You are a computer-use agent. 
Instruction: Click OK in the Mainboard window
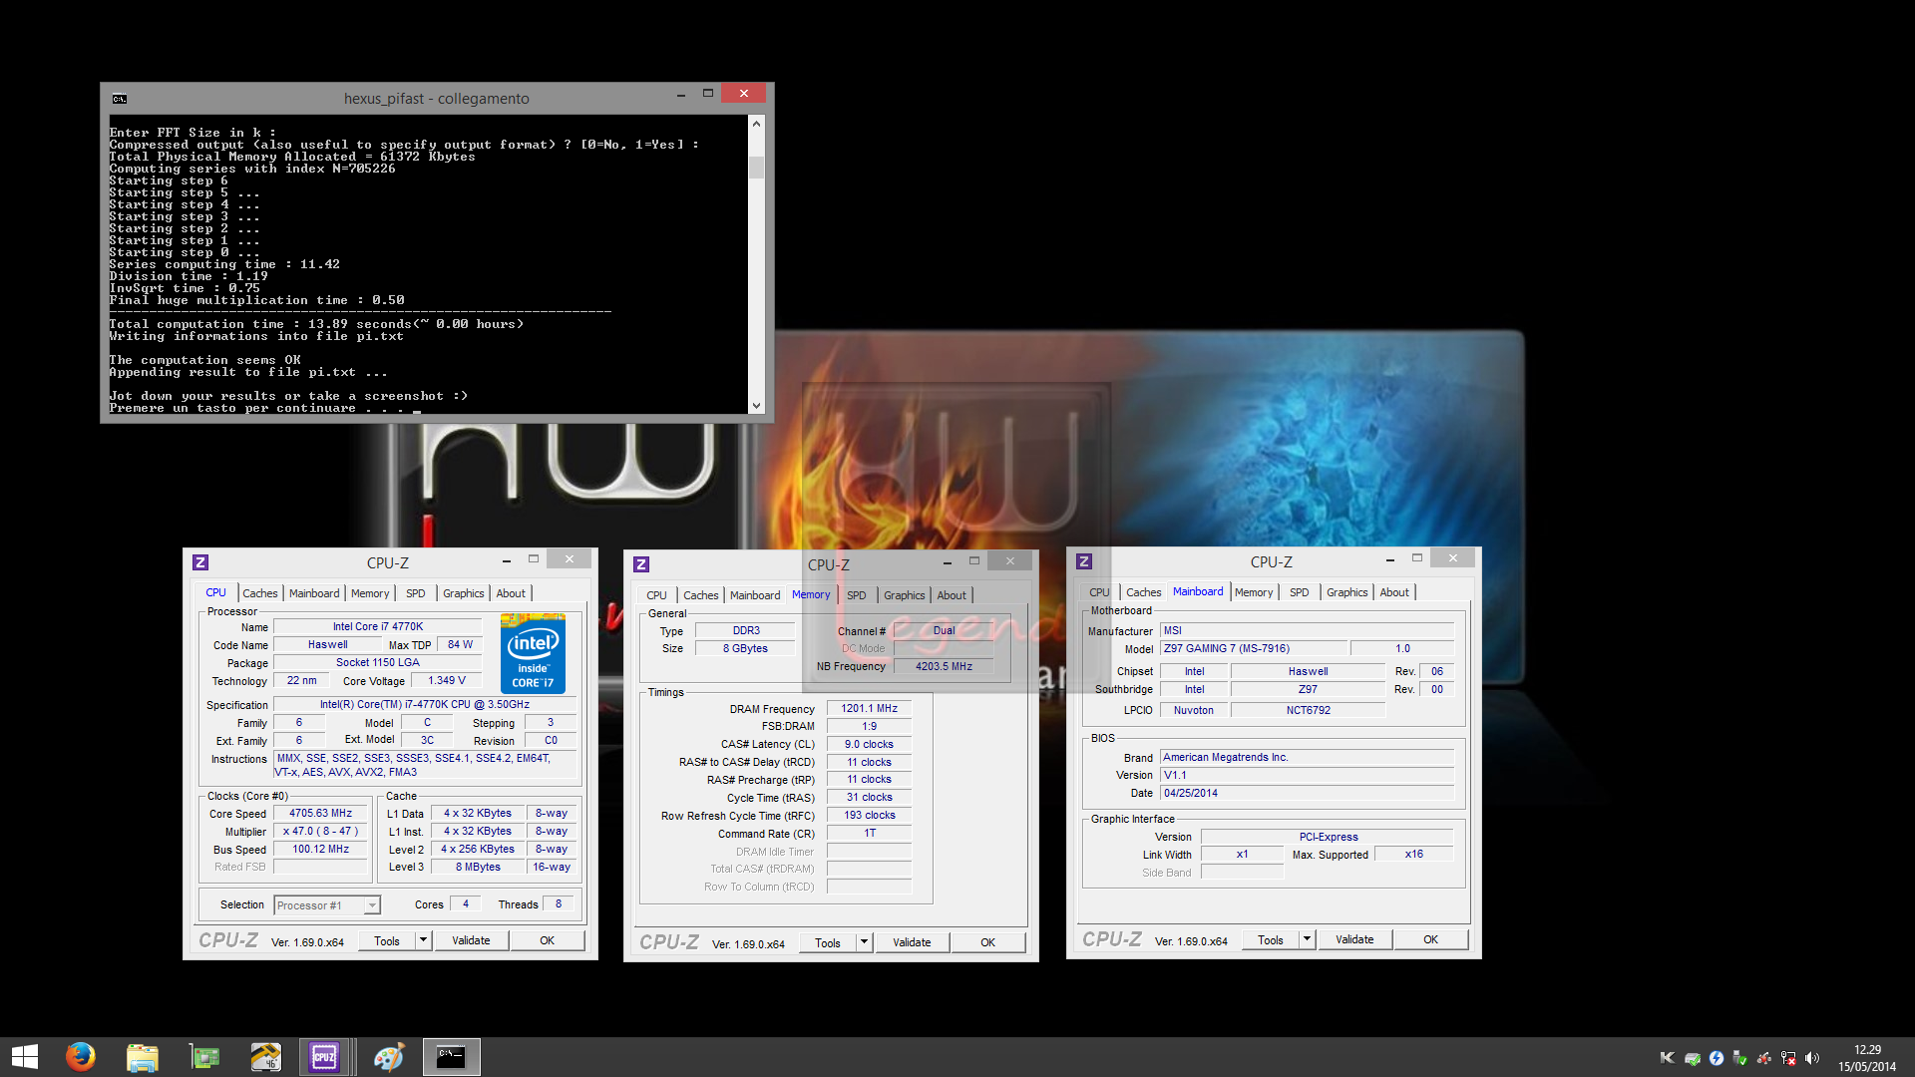point(1430,939)
